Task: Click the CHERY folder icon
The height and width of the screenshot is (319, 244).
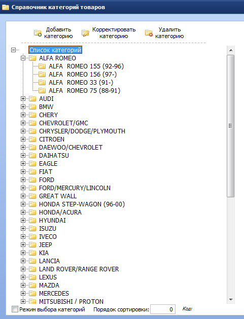Action: click(32, 115)
